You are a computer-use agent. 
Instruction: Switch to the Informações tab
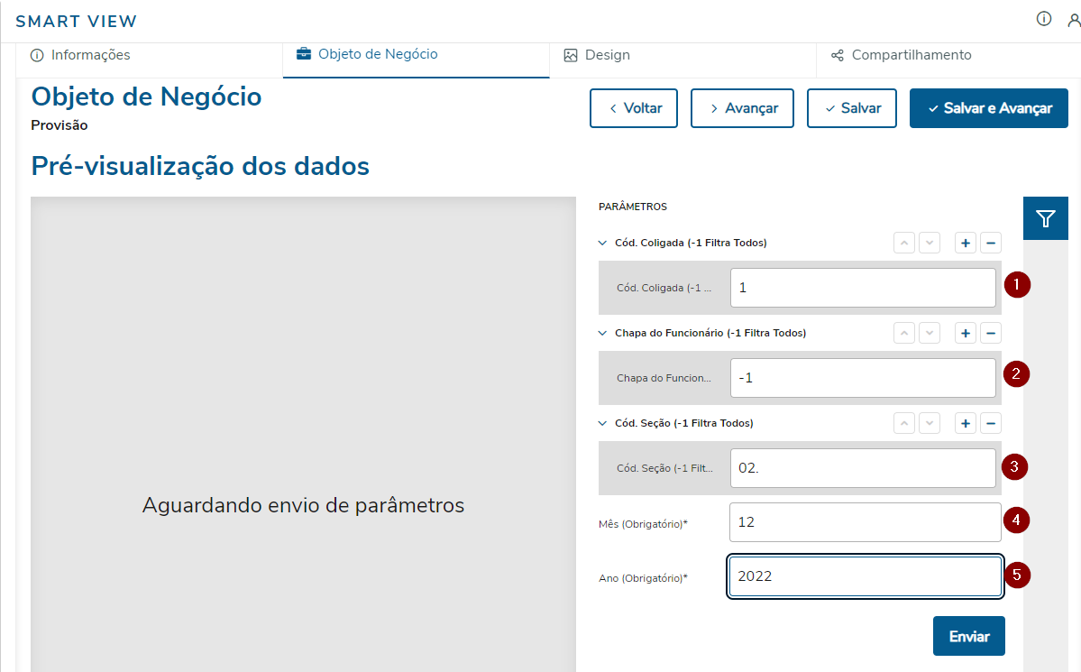pos(81,55)
